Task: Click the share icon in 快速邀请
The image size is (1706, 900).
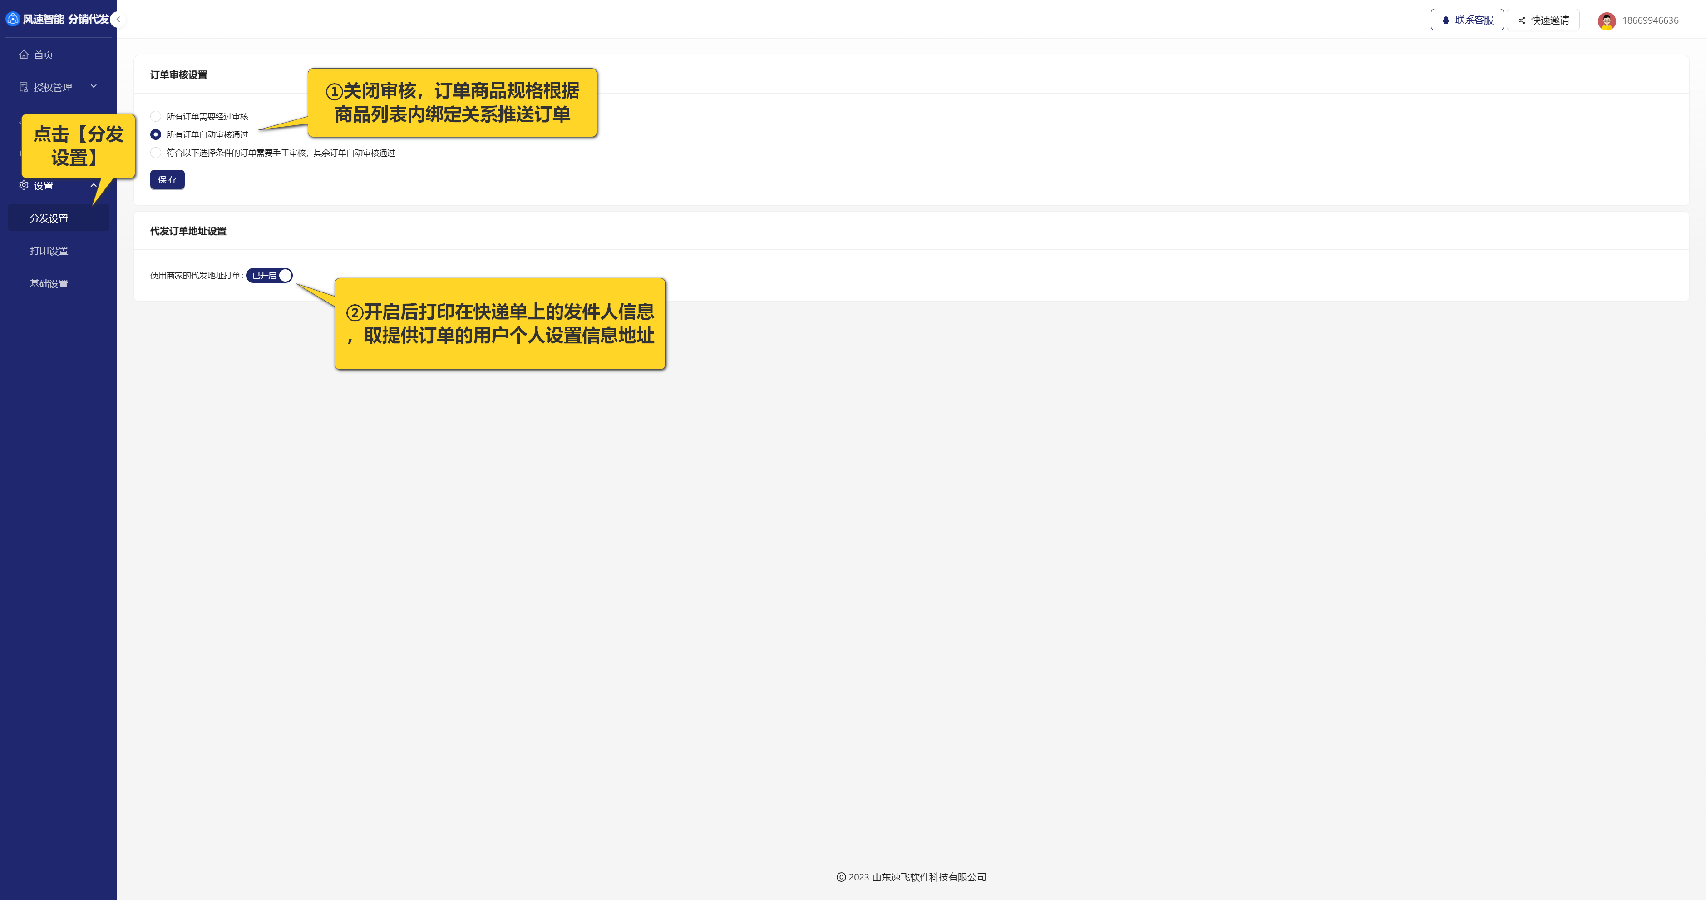Action: point(1522,20)
